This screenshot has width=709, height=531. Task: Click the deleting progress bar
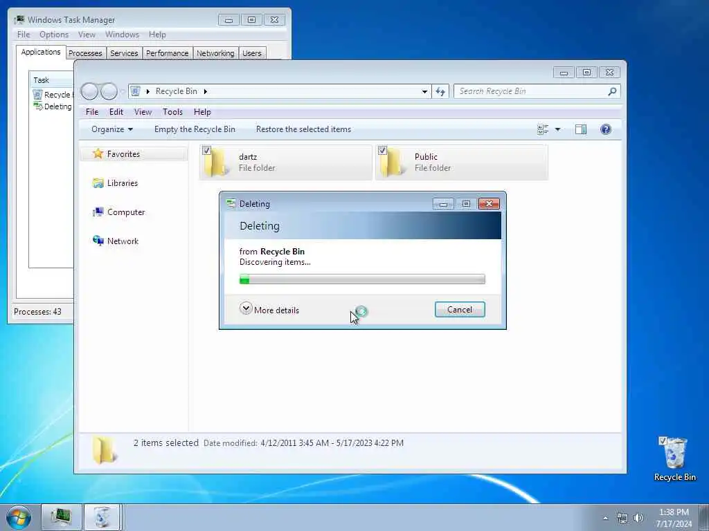(x=362, y=279)
